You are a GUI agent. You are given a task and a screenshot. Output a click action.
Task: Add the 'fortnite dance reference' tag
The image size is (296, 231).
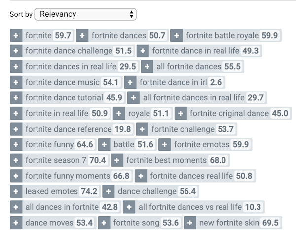click(x=16, y=129)
